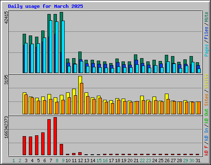Click the 'kB F' legend label
Image resolution: width=211 pixels, height=165 pixels.
[x=206, y=151]
